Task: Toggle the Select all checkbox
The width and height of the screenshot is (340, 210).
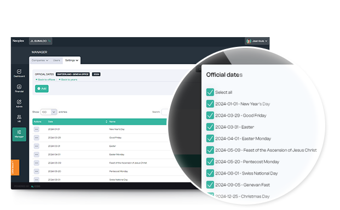Action: pyautogui.click(x=210, y=92)
